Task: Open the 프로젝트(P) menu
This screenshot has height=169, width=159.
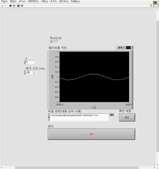Action: [x=33, y=1]
